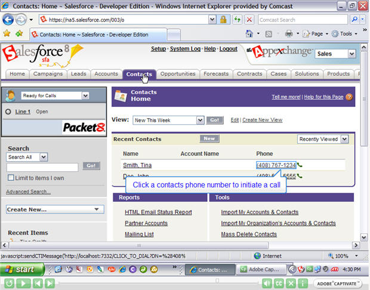The width and height of the screenshot is (370, 290).
Task: Toggle the Limit to items I own checkbox
Action: coord(11,178)
